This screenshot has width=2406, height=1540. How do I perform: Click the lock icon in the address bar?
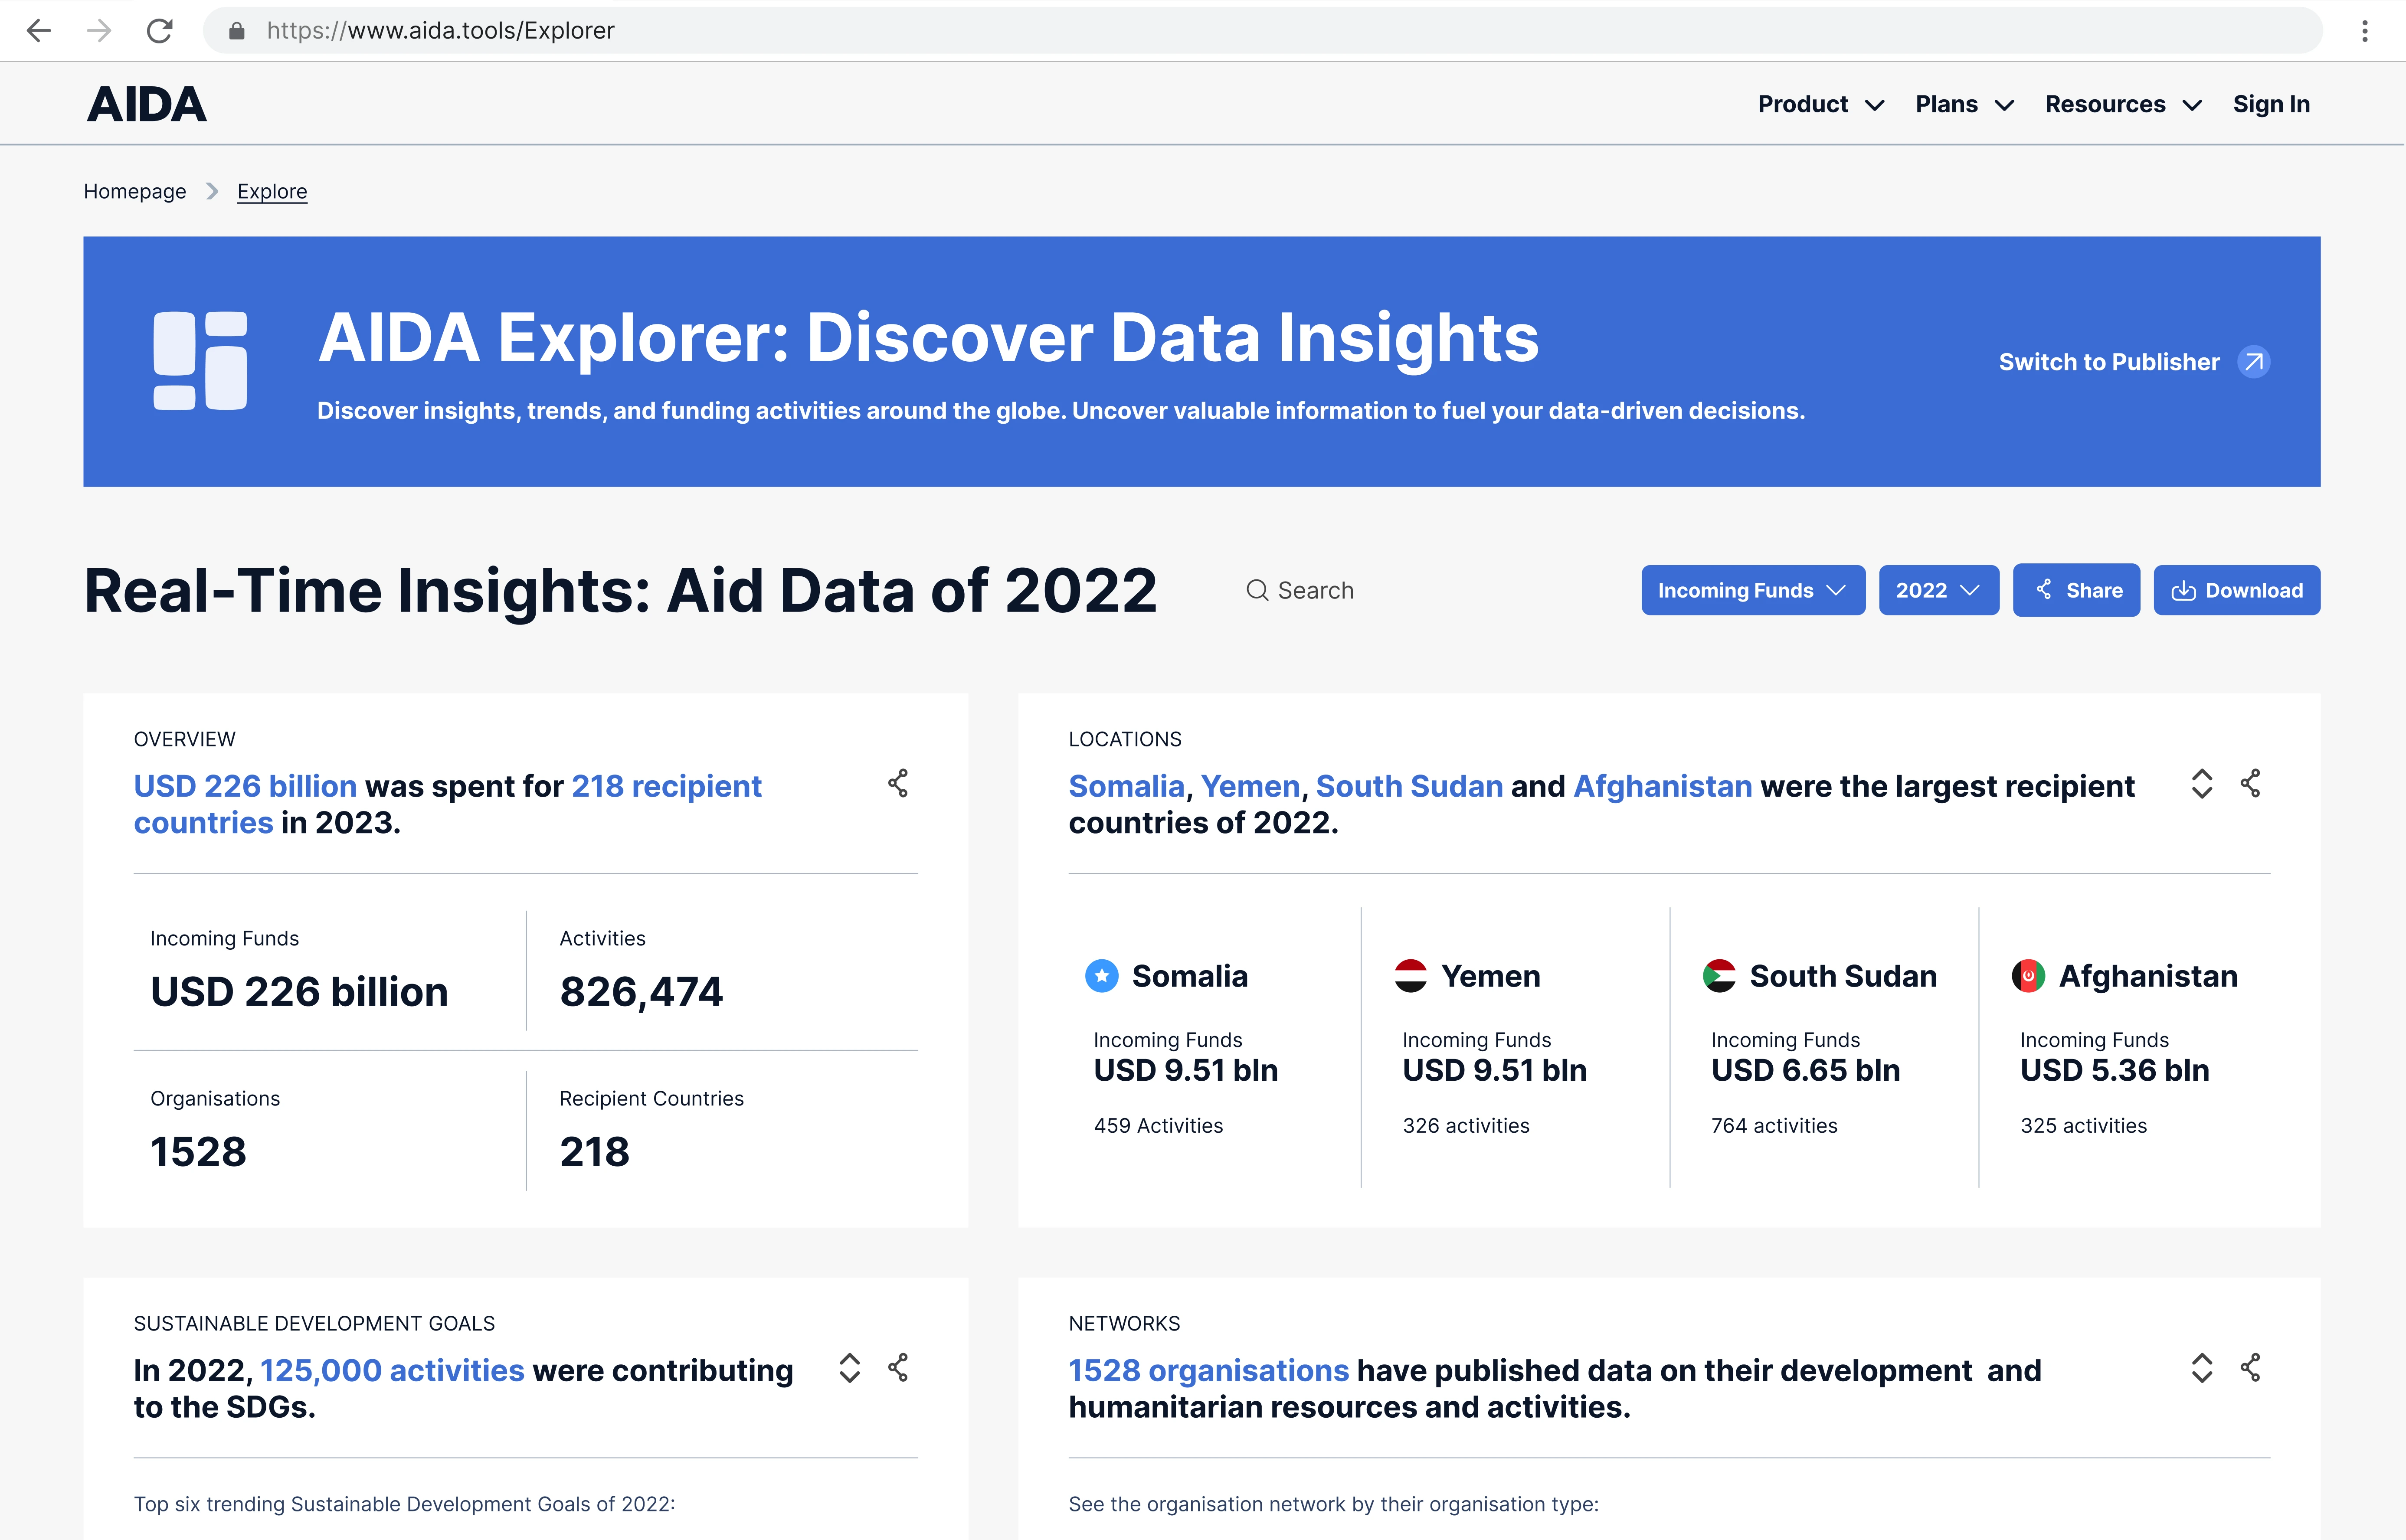(237, 31)
